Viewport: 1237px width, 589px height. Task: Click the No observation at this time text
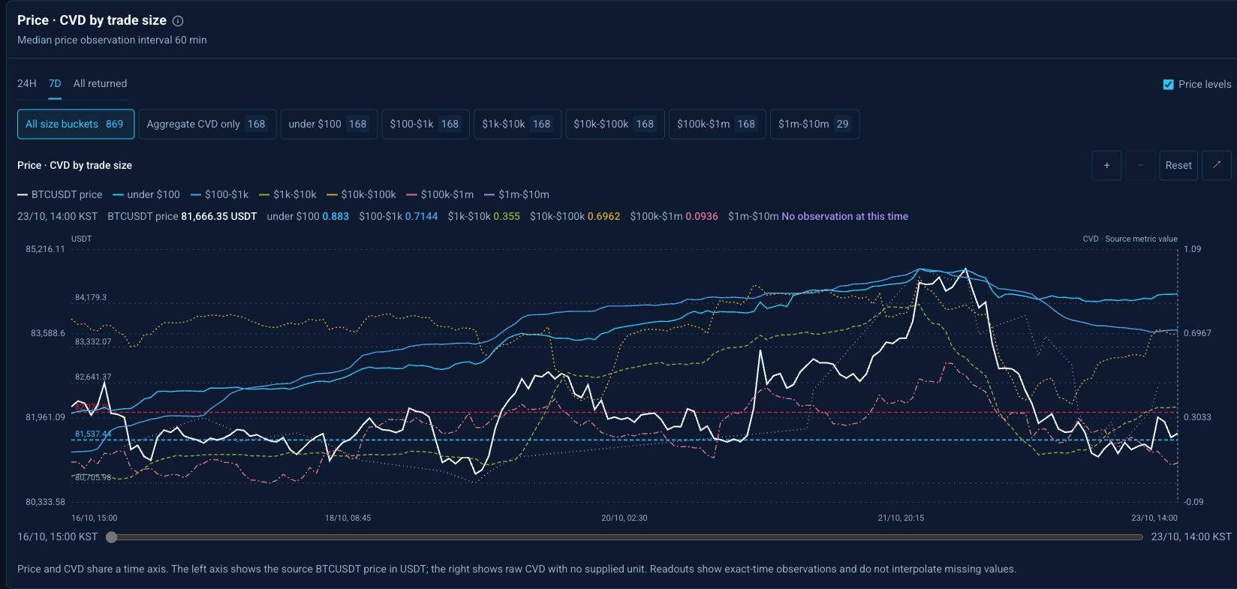click(844, 216)
